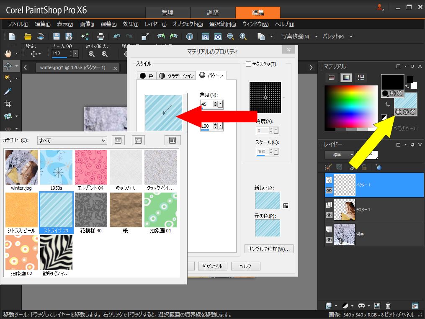425x319 pixels.
Task: Click キャンセル in the material dialog
Action: (x=212, y=266)
